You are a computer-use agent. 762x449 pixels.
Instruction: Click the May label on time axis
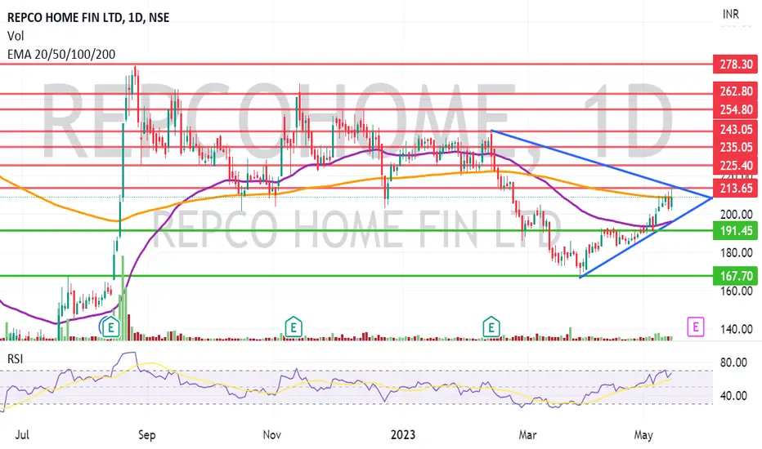coord(643,434)
